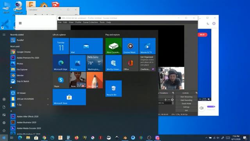This screenshot has width=250, height=141.
Task: Launch Blender from Most used list
Action: pyautogui.click(x=30, y=76)
